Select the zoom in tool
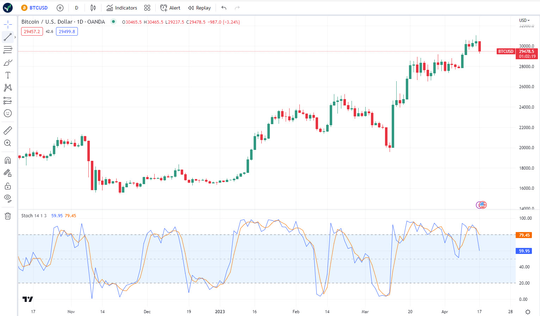Image resolution: width=540 pixels, height=316 pixels. [x=8, y=143]
